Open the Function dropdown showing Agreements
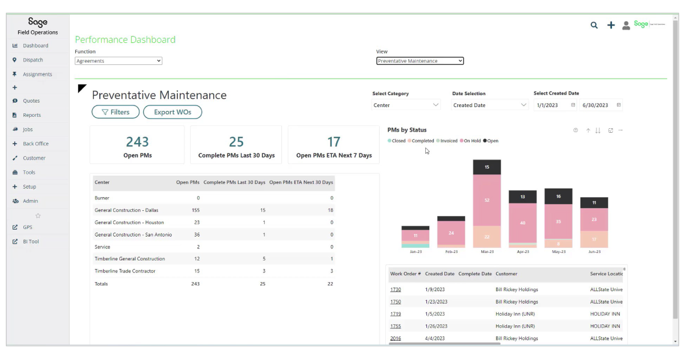The height and width of the screenshot is (359, 685). point(119,61)
